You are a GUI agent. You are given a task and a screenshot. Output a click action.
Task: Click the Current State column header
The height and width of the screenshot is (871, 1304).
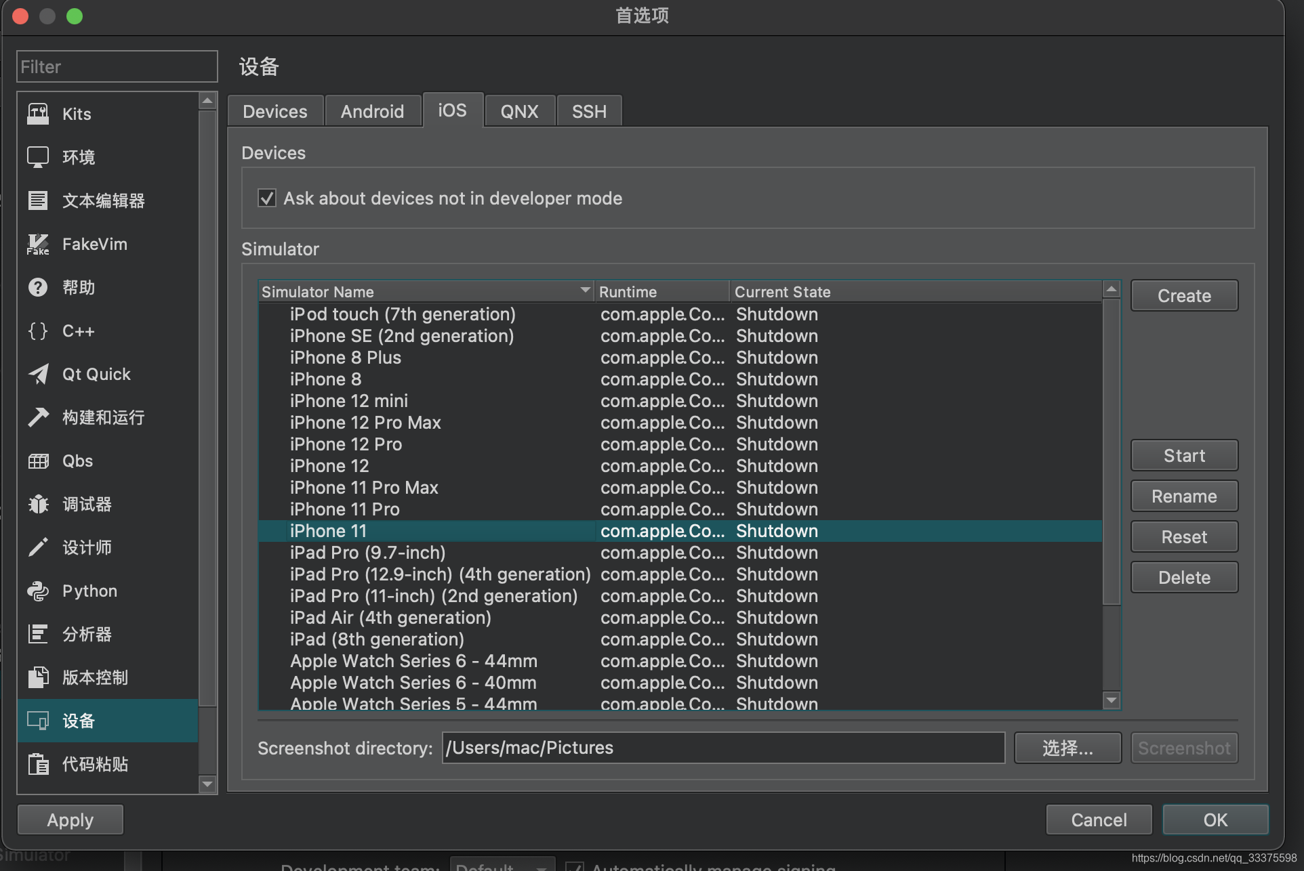(x=916, y=292)
